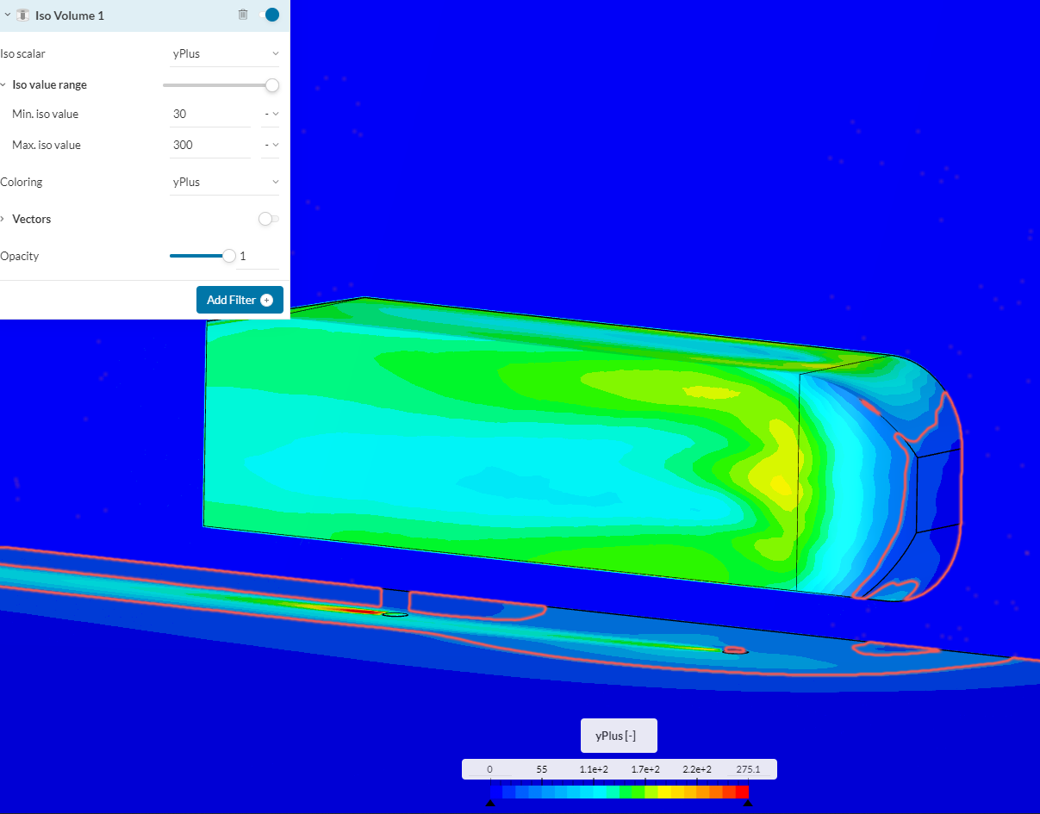Click the yPlus [-] legend label
This screenshot has height=814, width=1040.
click(619, 736)
